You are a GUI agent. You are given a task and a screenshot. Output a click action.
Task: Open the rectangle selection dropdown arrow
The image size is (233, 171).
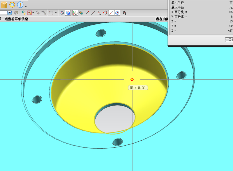pyautogui.click(x=56, y=13)
